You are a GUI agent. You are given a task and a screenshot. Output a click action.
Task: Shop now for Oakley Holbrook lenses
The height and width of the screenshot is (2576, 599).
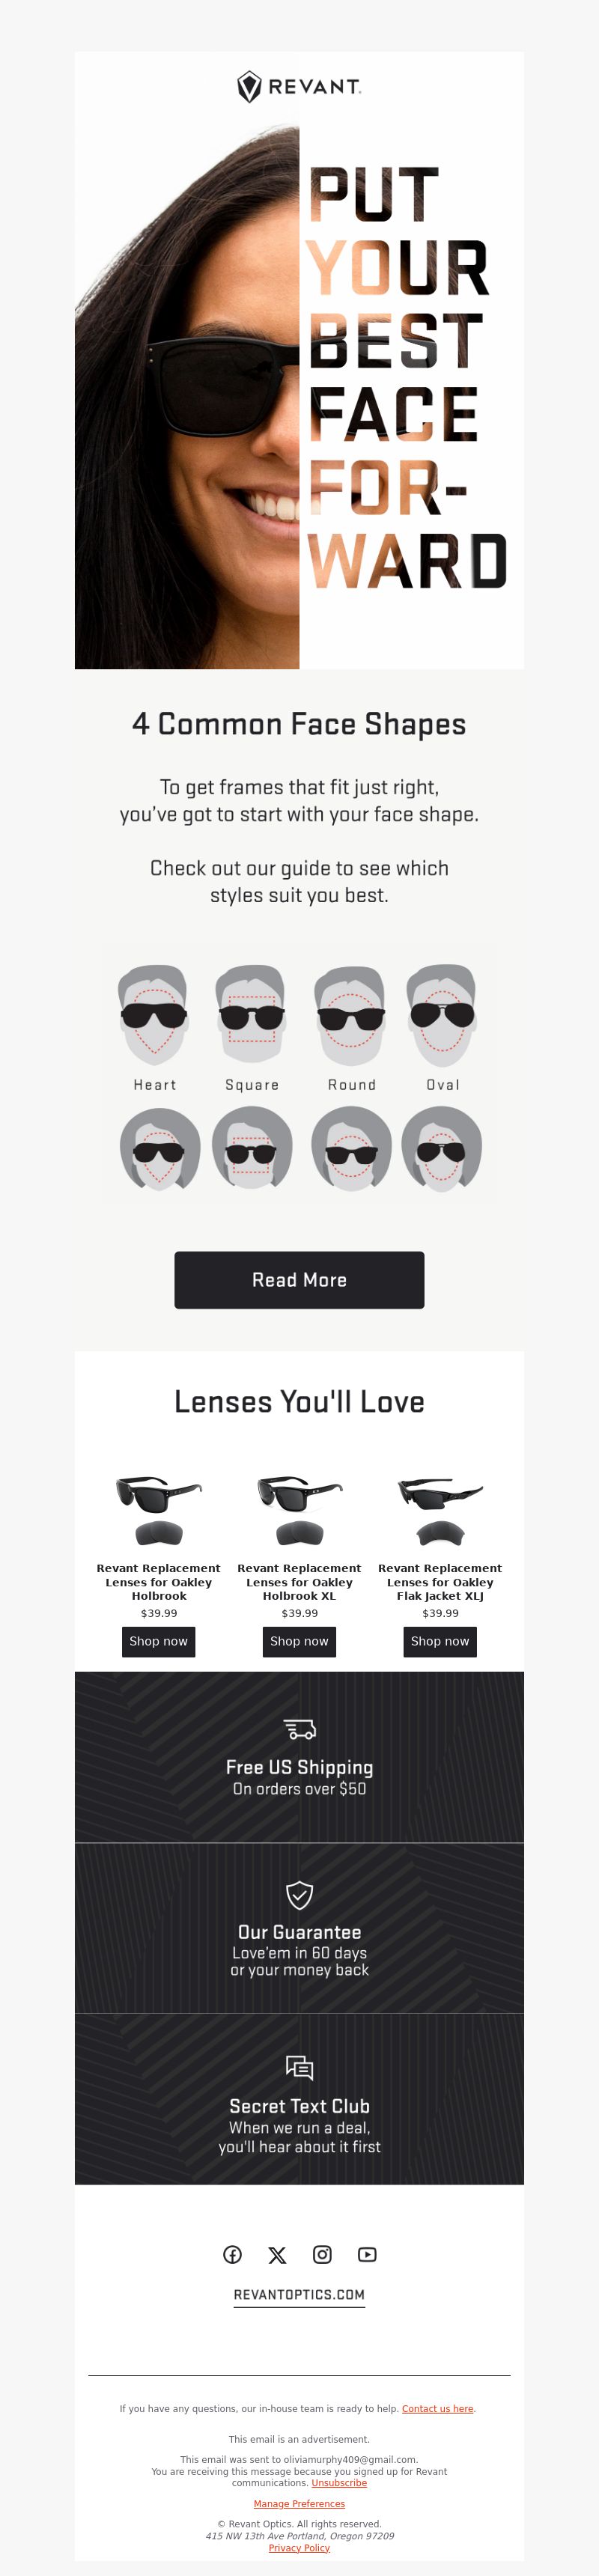[158, 1642]
